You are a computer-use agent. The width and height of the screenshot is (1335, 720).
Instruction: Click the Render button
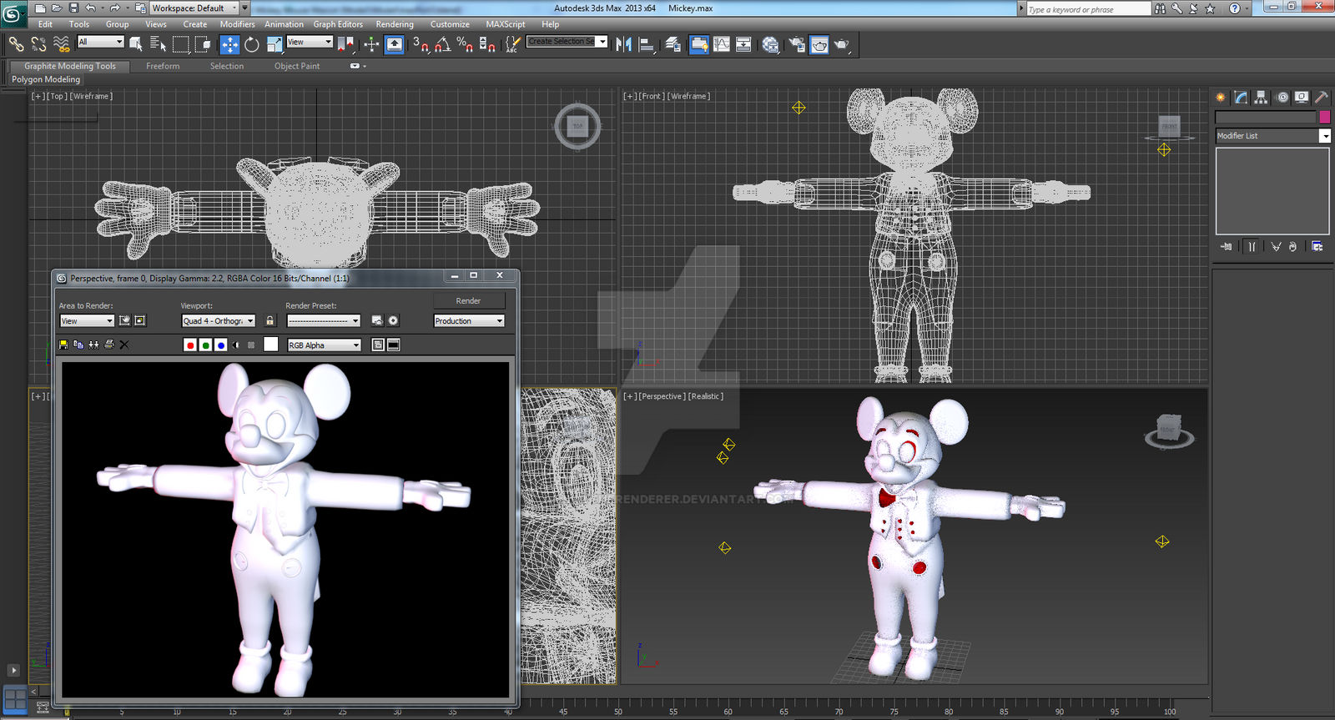click(x=468, y=300)
